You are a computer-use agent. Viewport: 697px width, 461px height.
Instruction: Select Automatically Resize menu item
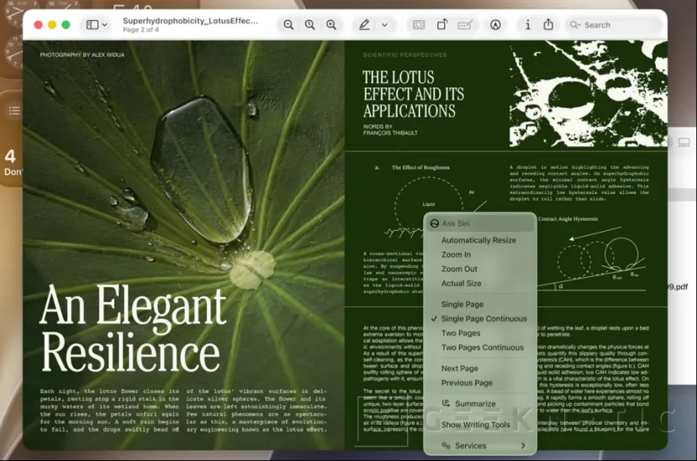480,240
